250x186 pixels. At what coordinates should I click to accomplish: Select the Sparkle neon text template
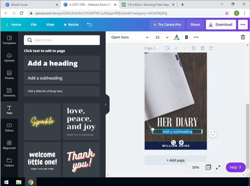tap(43, 122)
